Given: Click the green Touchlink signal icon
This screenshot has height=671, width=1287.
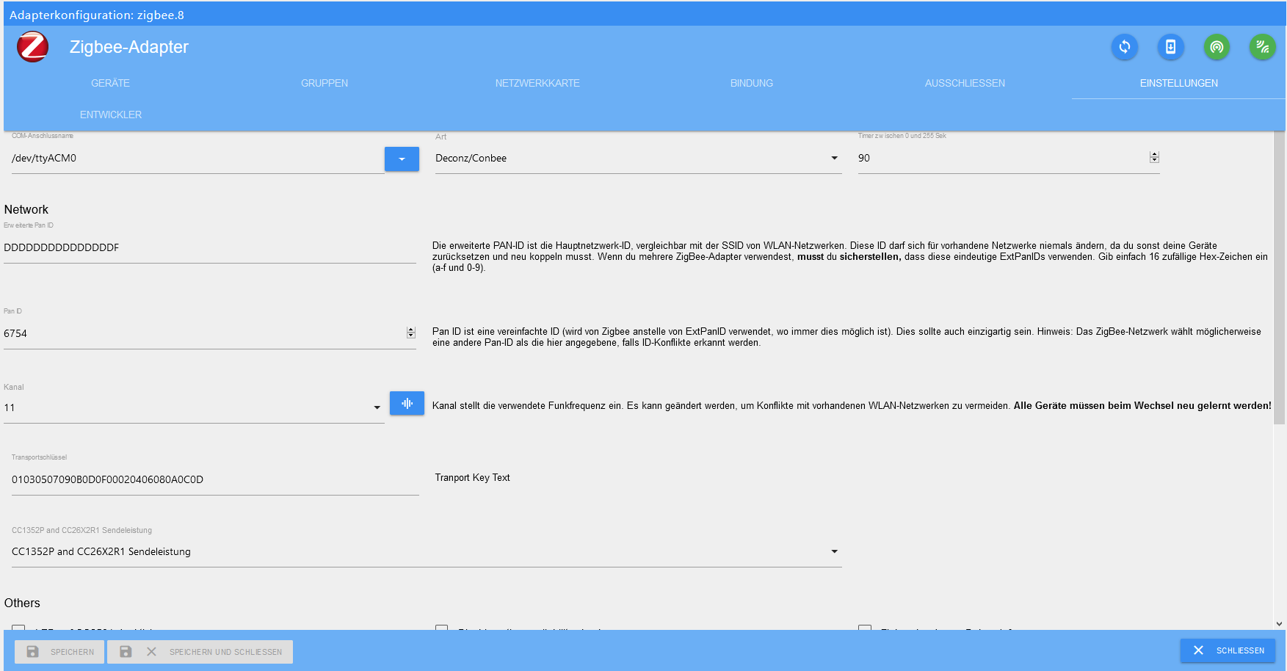Looking at the screenshot, I should (1263, 47).
